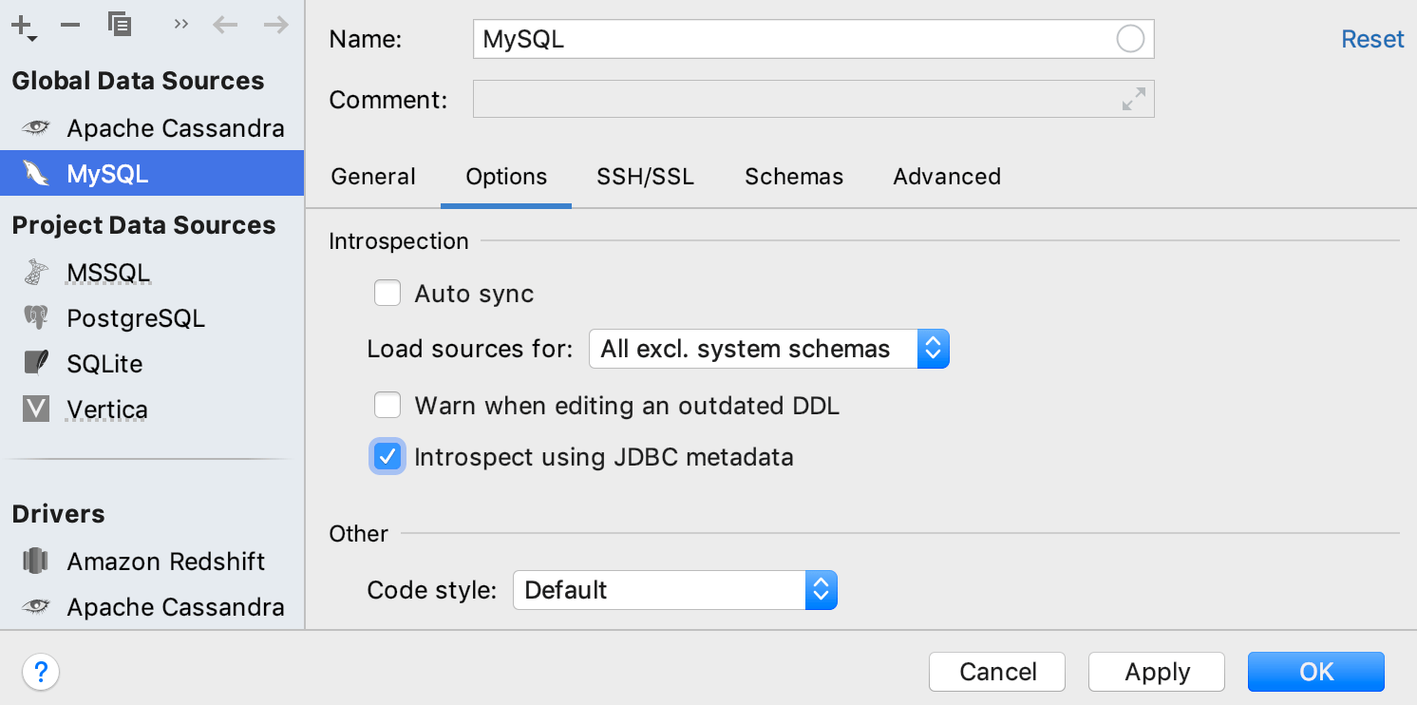Click the SQLite feather icon
This screenshot has height=705, width=1417.
click(x=36, y=364)
